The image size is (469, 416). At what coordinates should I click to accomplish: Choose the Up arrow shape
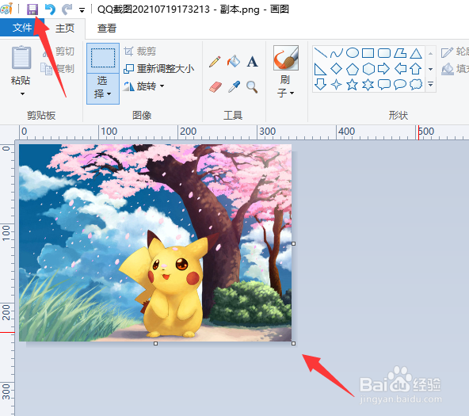click(x=416, y=69)
